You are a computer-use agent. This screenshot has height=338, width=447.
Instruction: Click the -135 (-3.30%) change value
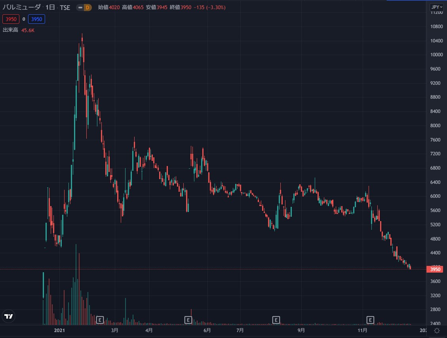click(x=209, y=7)
